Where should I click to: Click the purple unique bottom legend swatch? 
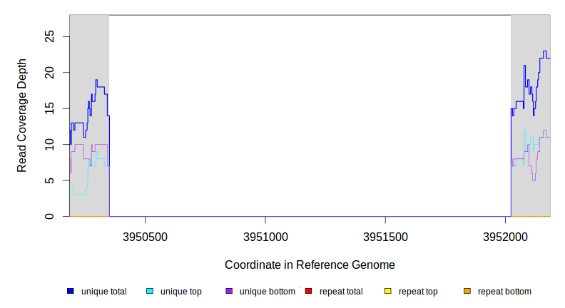tap(229, 292)
